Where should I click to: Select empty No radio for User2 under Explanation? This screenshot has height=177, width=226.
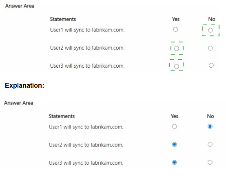pyautogui.click(x=210, y=144)
